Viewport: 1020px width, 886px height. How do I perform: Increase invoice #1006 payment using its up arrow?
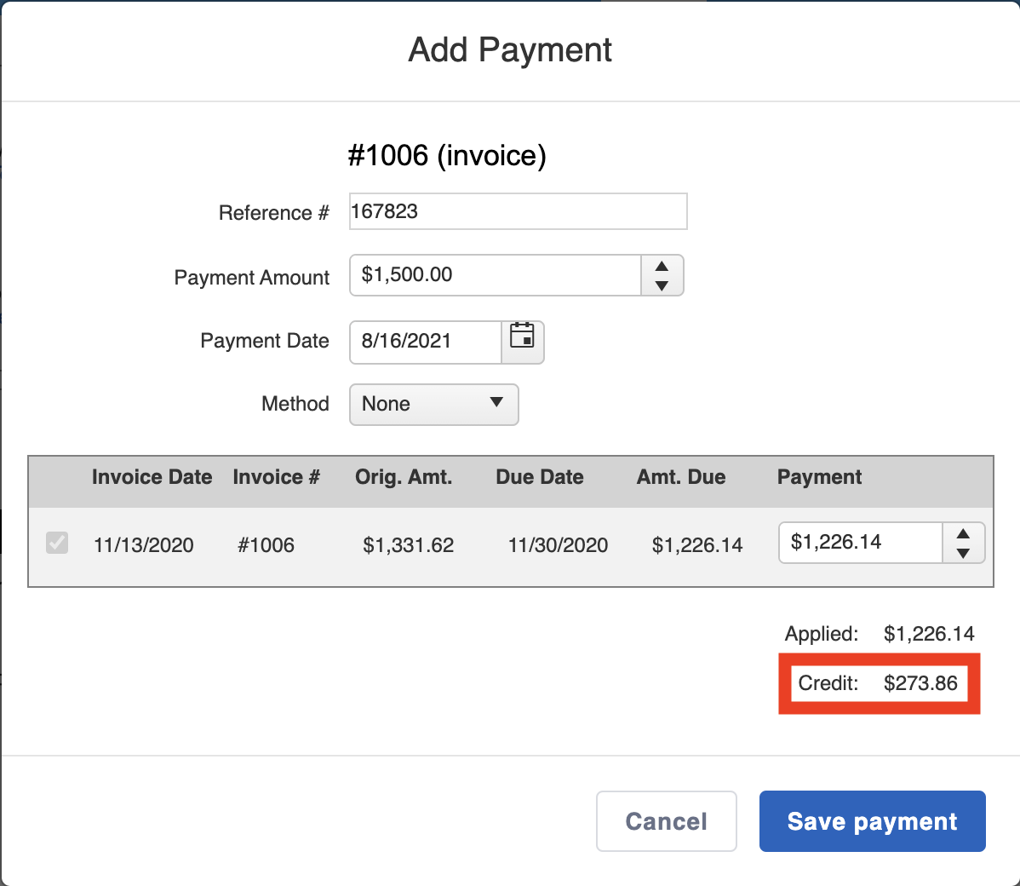[962, 534]
